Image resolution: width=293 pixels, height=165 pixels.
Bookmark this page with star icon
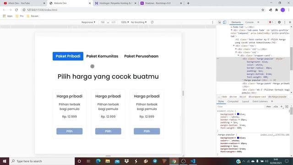pos(263,10)
